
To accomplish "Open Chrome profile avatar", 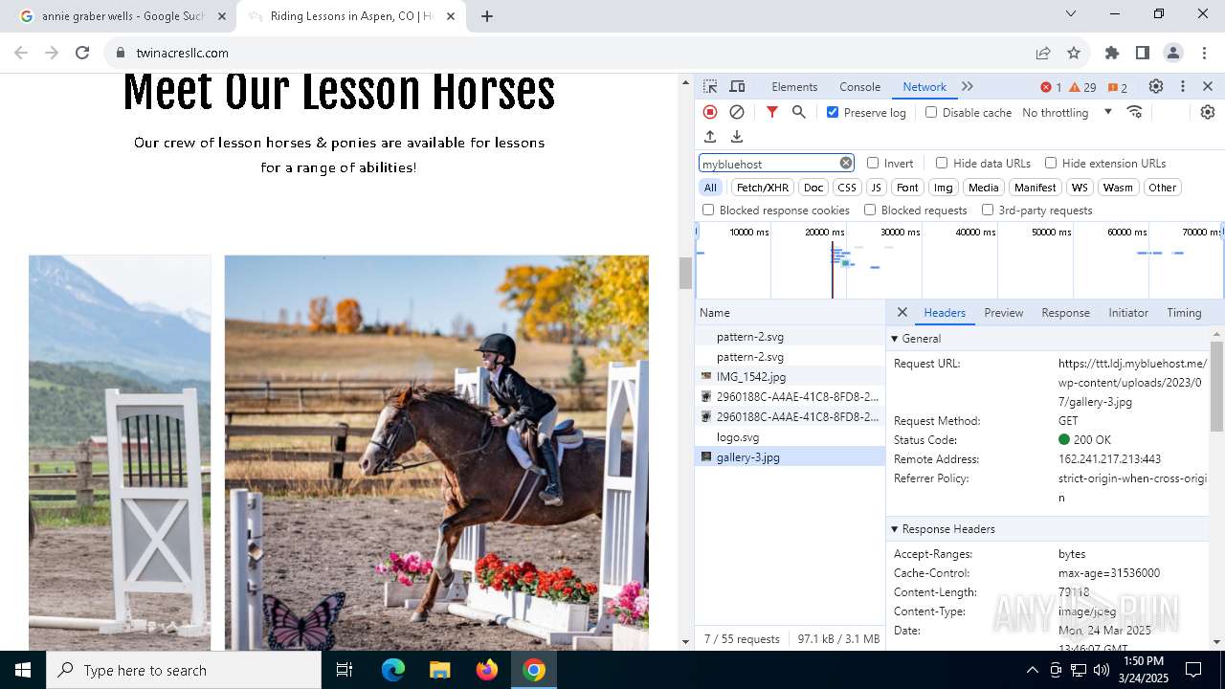I will (1173, 53).
